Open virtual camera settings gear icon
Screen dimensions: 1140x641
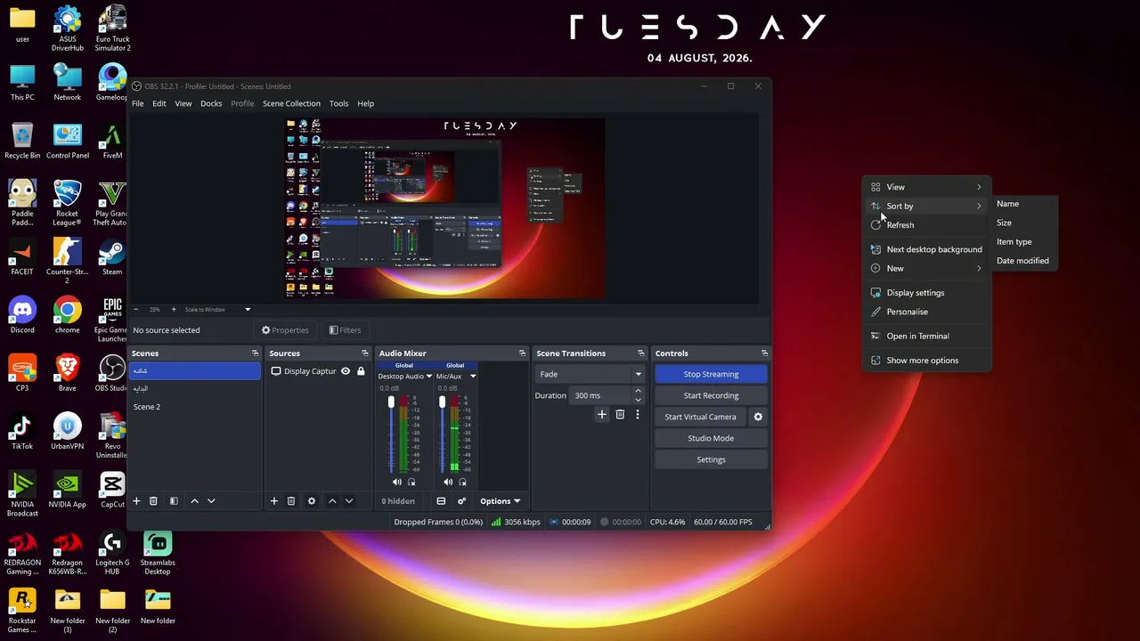tap(758, 417)
